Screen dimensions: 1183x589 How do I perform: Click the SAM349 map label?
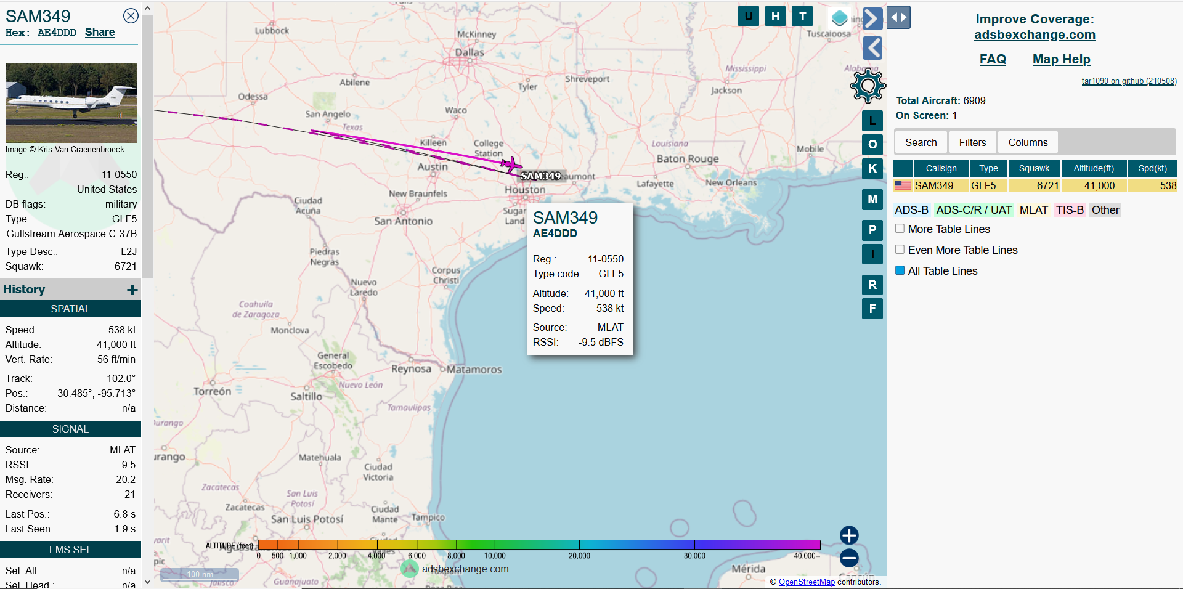pyautogui.click(x=541, y=176)
